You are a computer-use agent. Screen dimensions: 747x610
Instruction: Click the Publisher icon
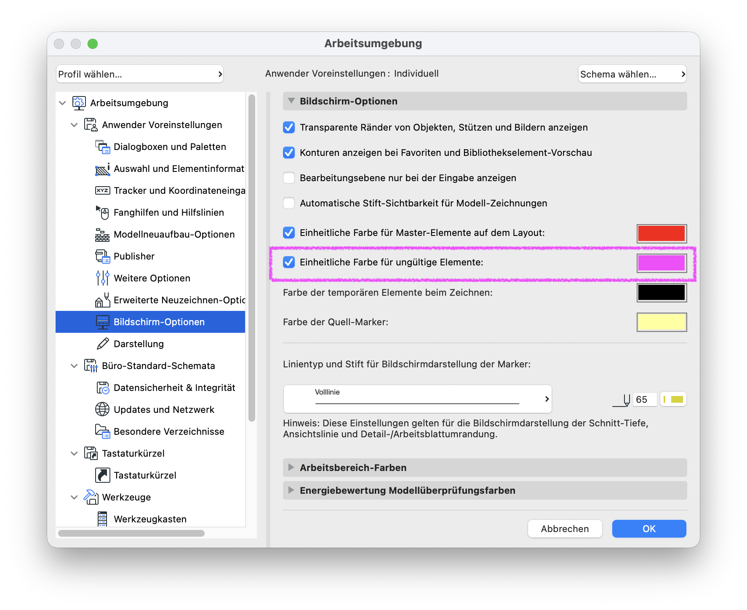tap(102, 256)
